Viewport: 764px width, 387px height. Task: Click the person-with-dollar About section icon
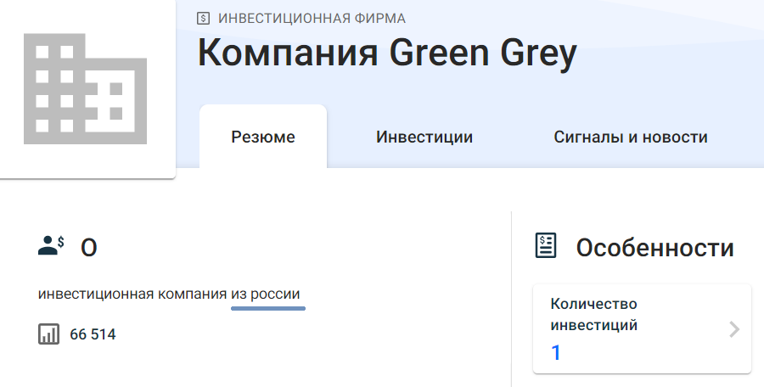pyautogui.click(x=51, y=247)
